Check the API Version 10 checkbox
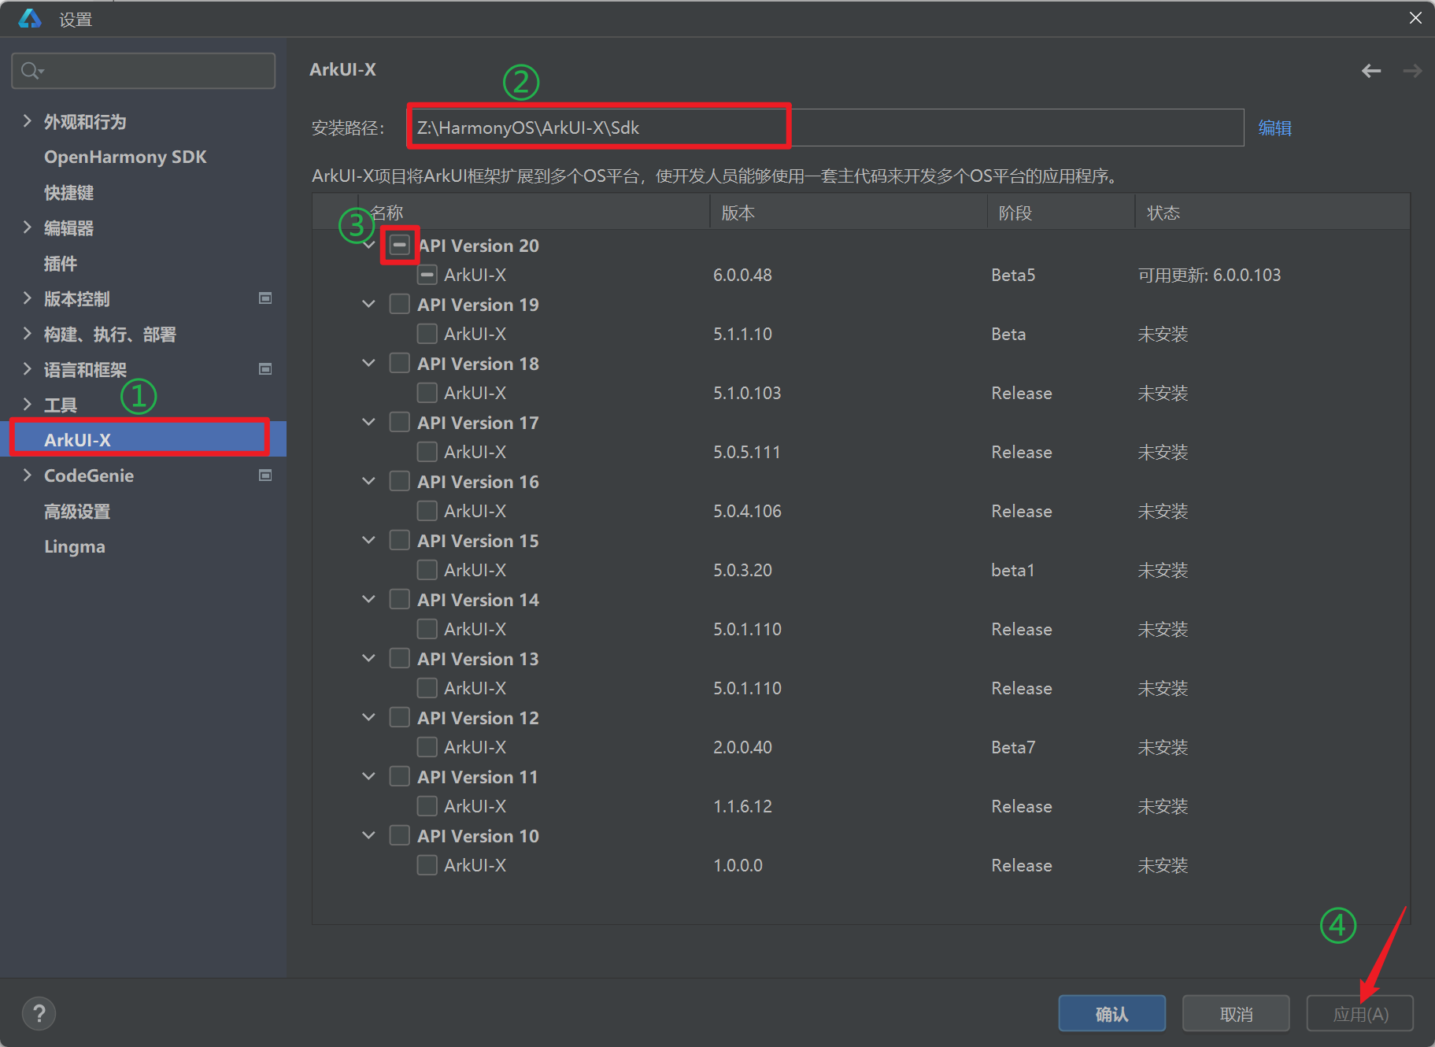The width and height of the screenshot is (1435, 1047). pyautogui.click(x=400, y=836)
